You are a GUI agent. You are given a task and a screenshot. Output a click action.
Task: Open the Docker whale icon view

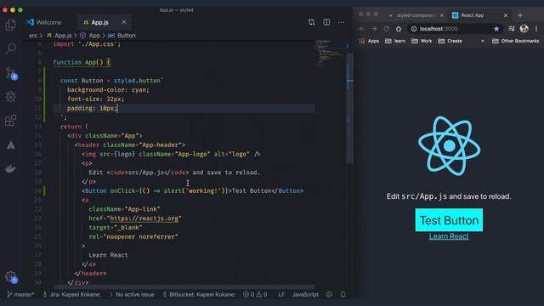pyautogui.click(x=11, y=168)
